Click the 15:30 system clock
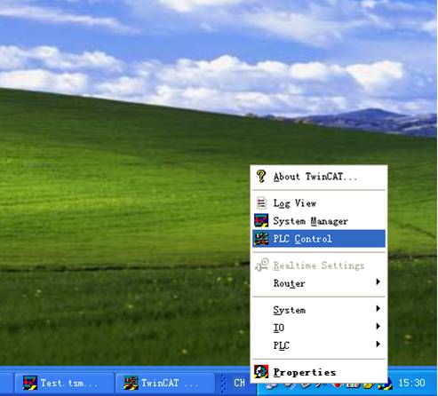 (x=411, y=383)
